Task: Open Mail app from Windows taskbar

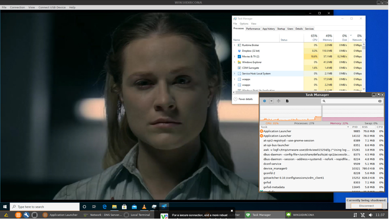Action: pyautogui.click(x=134, y=207)
